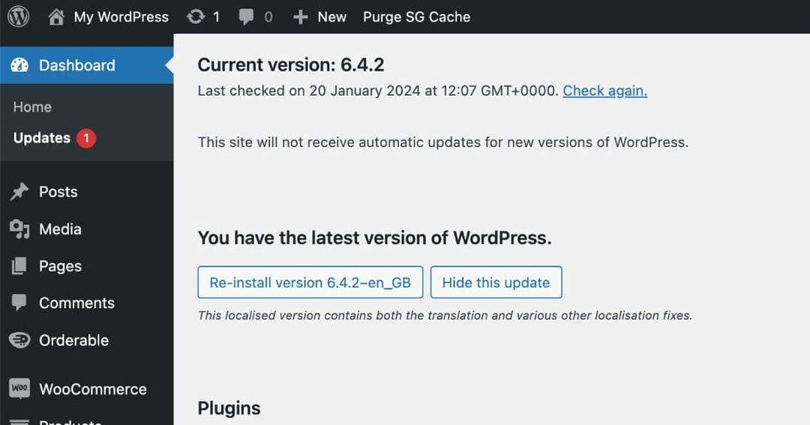
Task: Click the home icon beside My WordPress
Action: pyautogui.click(x=56, y=17)
